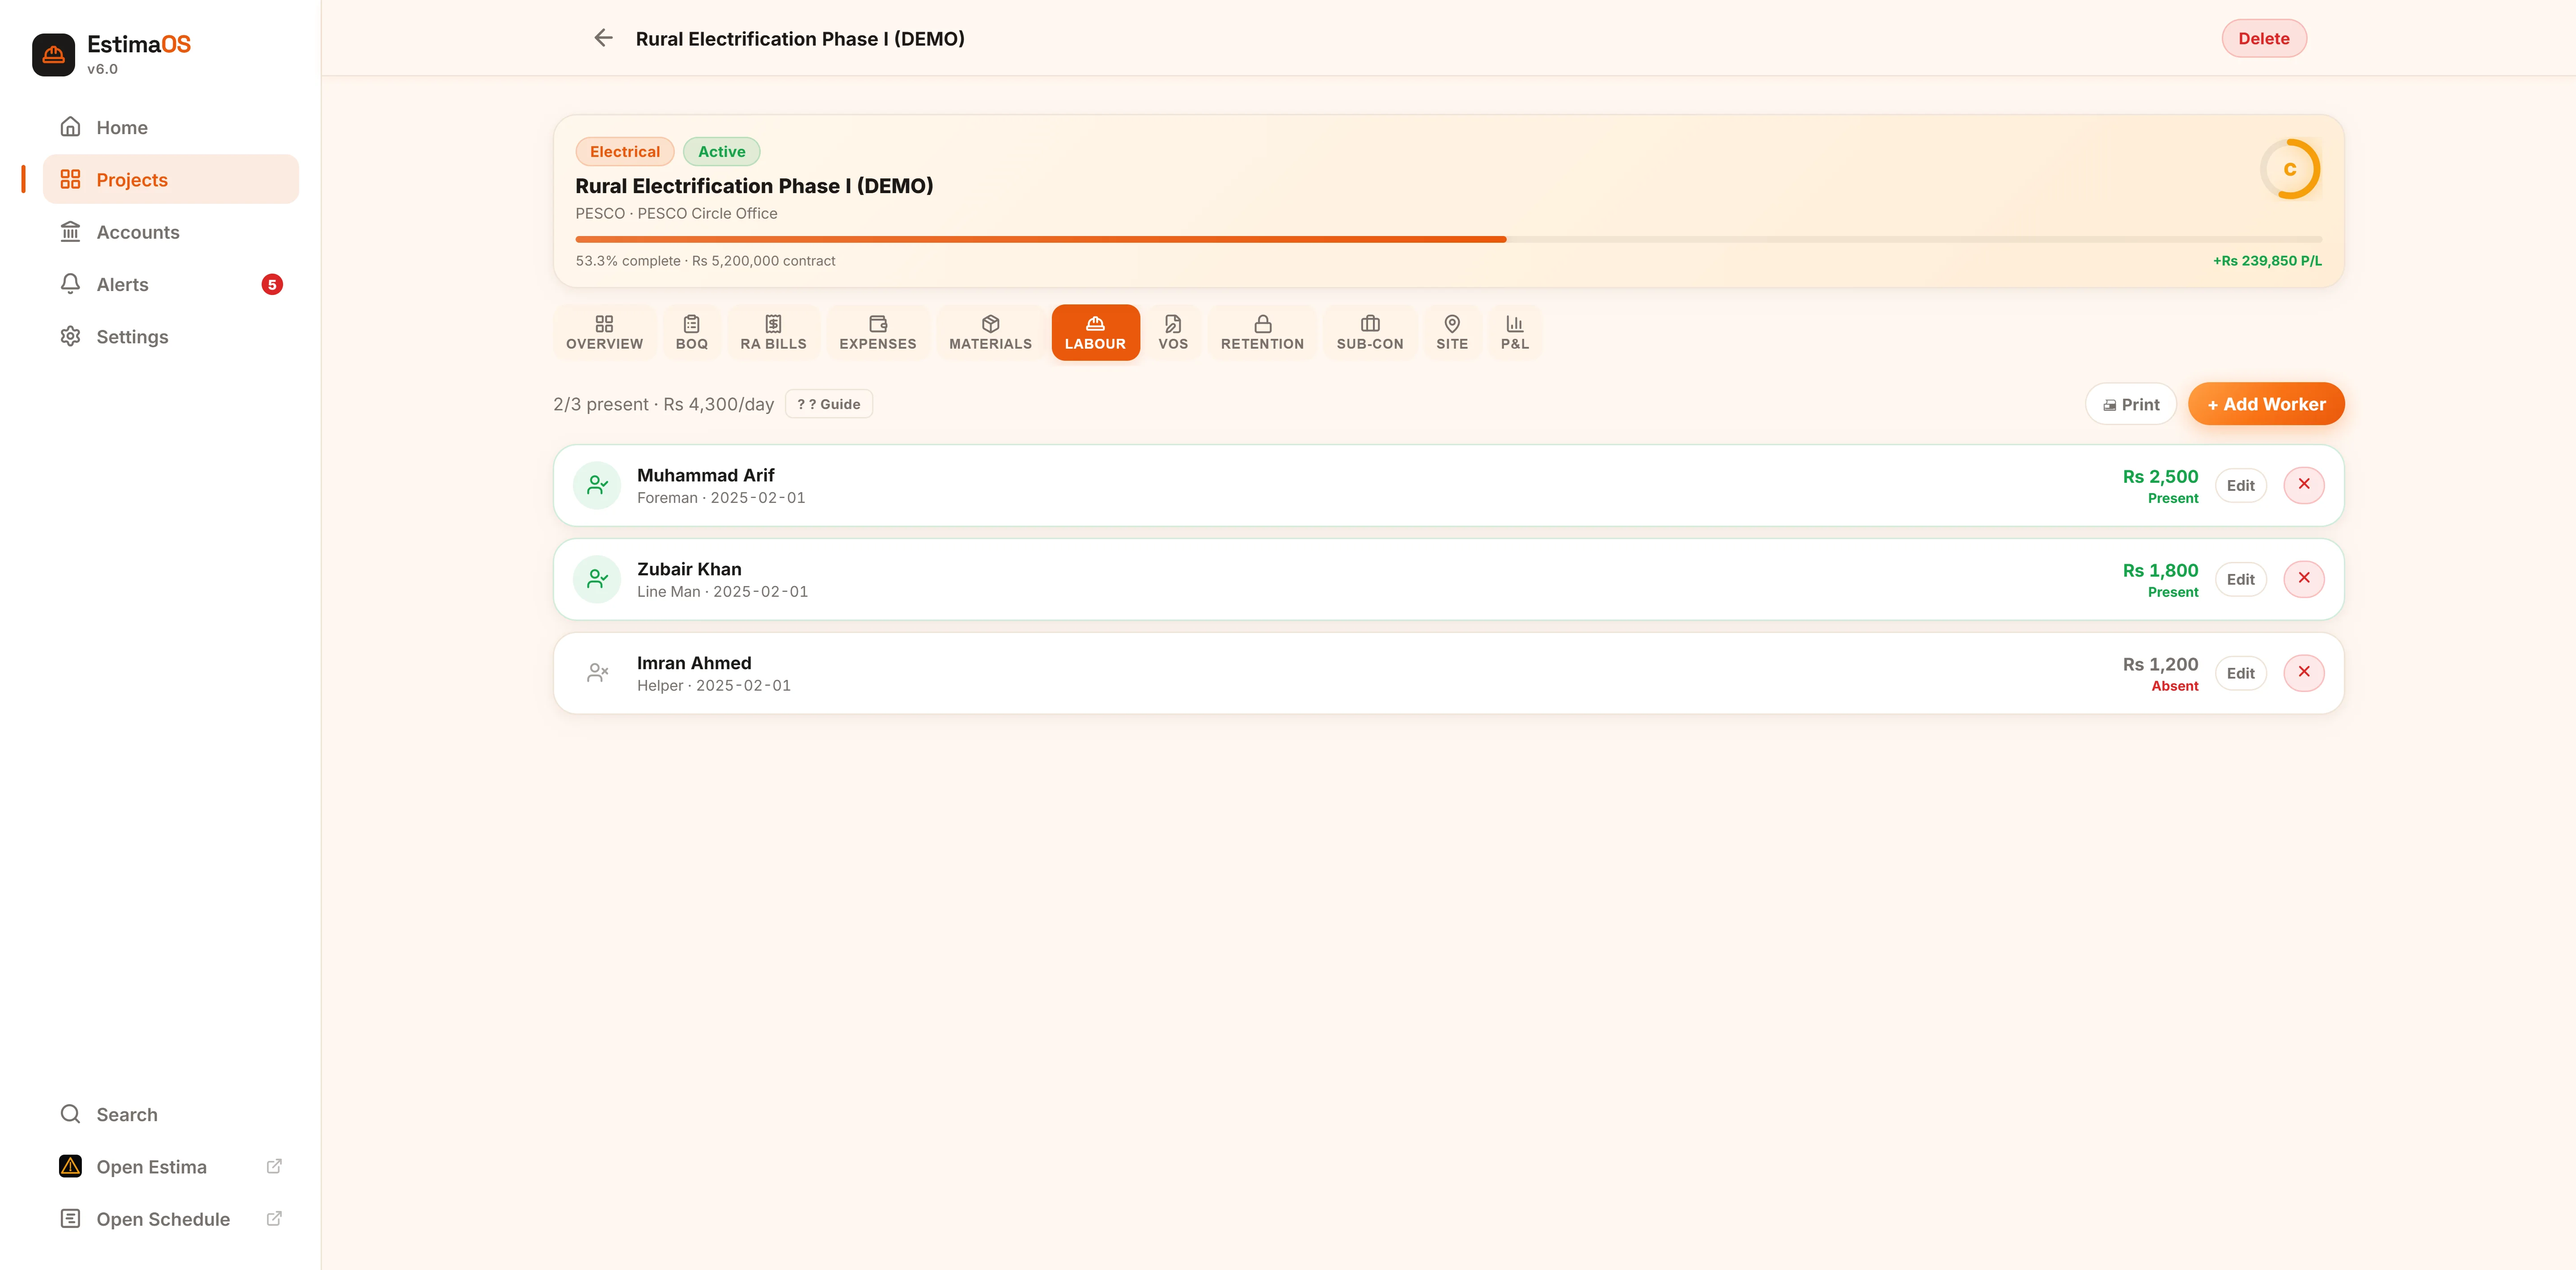2576x1270 pixels.
Task: Click the Open Schedule list icon
Action: pos(70,1219)
